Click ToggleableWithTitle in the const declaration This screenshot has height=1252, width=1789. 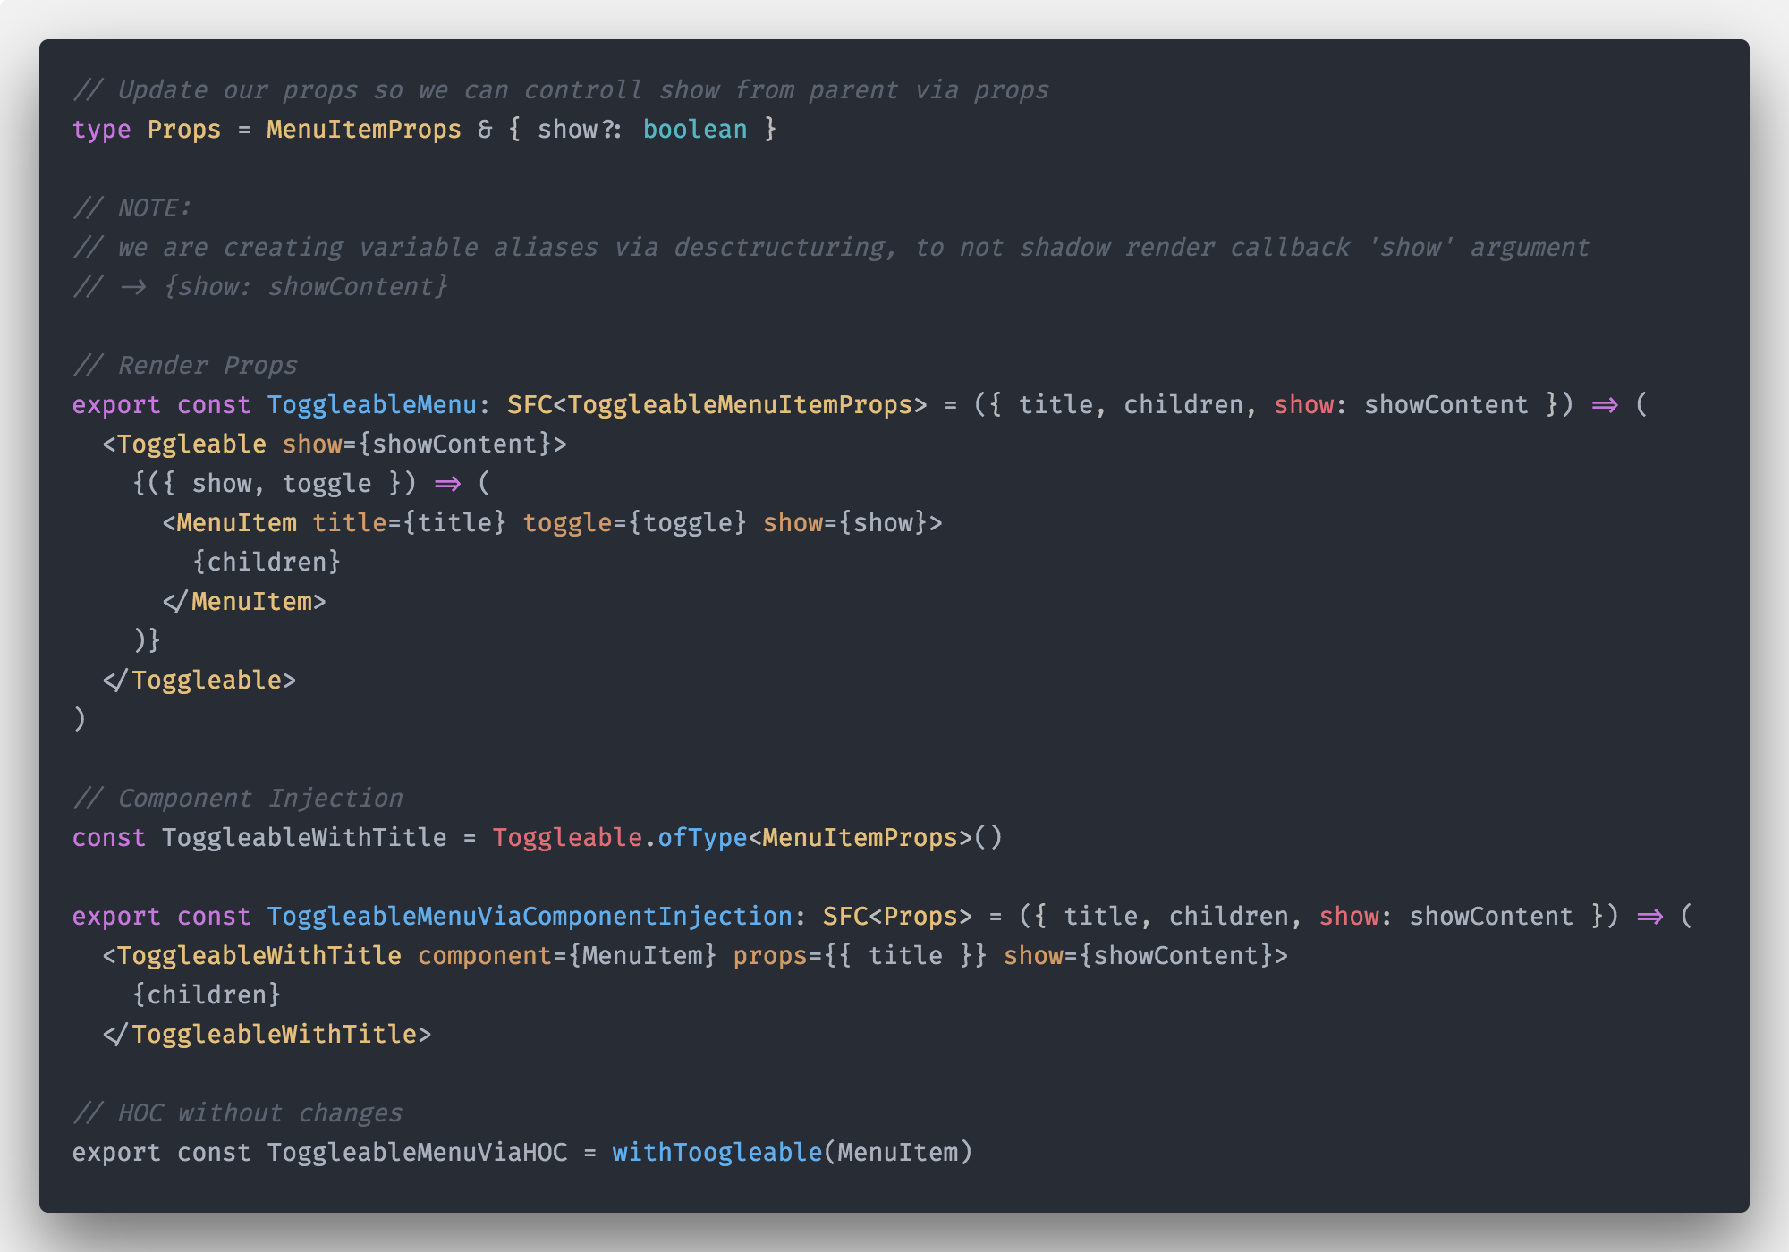304,838
